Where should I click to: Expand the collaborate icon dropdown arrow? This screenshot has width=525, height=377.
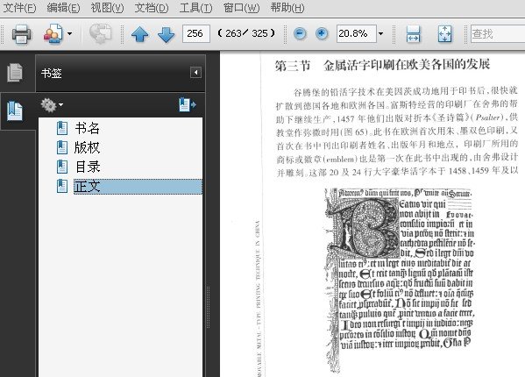pyautogui.click(x=69, y=33)
